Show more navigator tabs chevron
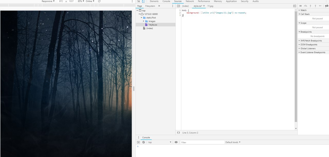The width and height of the screenshot is (329, 157). 159,6
